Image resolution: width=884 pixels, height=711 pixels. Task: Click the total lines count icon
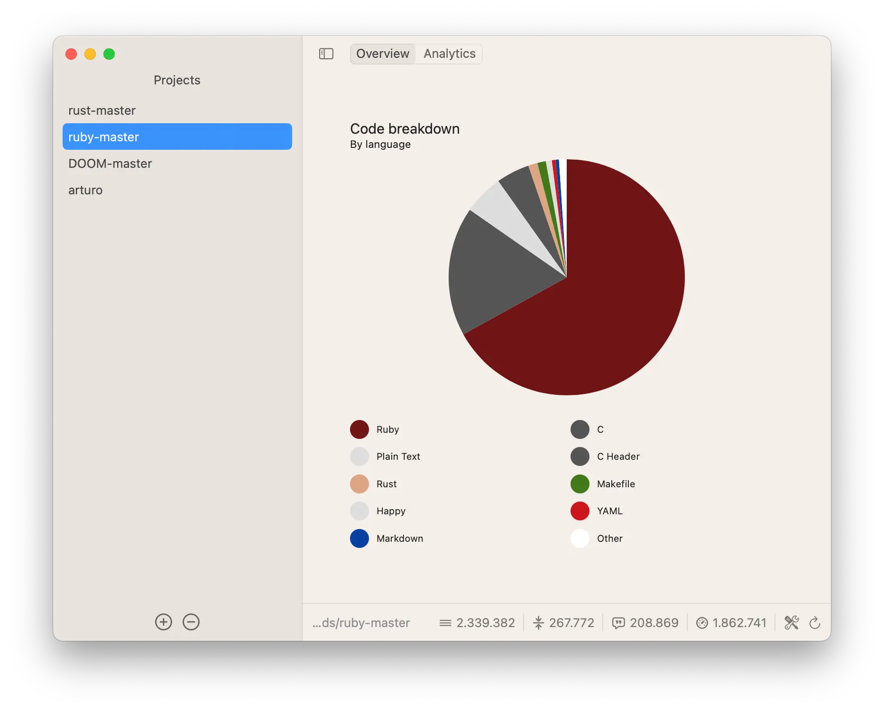(x=445, y=623)
